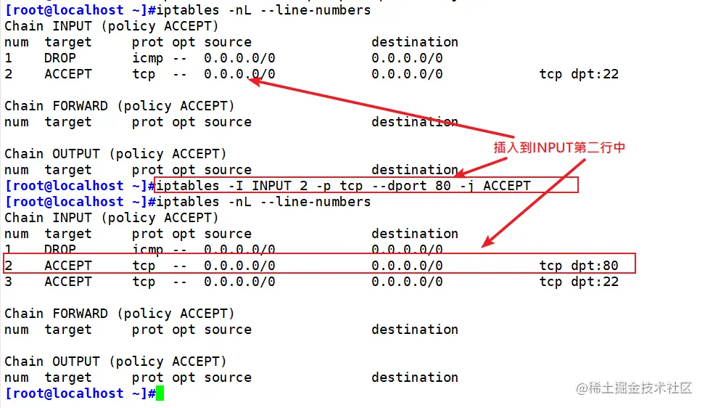Click "tcp dpt:22" in rule number 3 row
This screenshot has height=408, width=705.
(x=579, y=282)
